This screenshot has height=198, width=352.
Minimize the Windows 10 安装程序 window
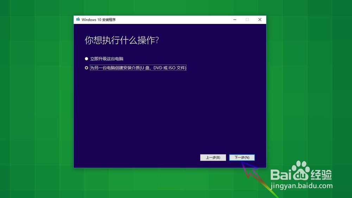click(235, 19)
